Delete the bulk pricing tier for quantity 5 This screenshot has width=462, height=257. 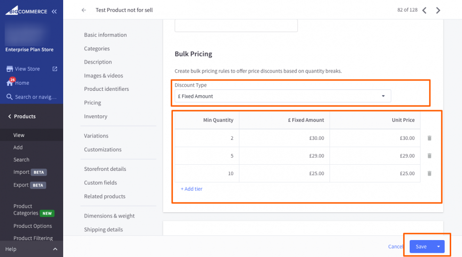point(429,156)
